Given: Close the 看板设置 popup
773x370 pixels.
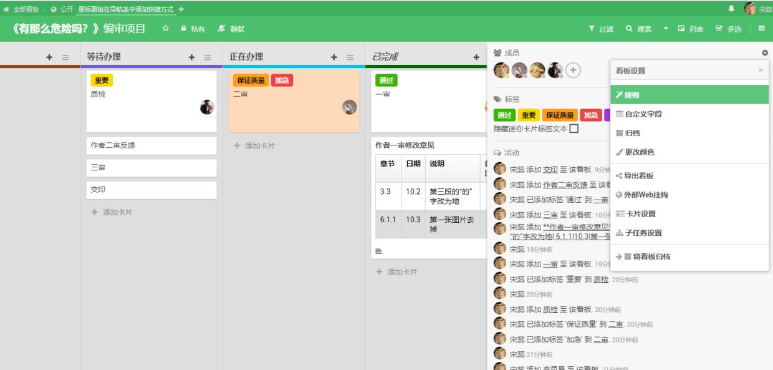Looking at the screenshot, I should click(761, 71).
